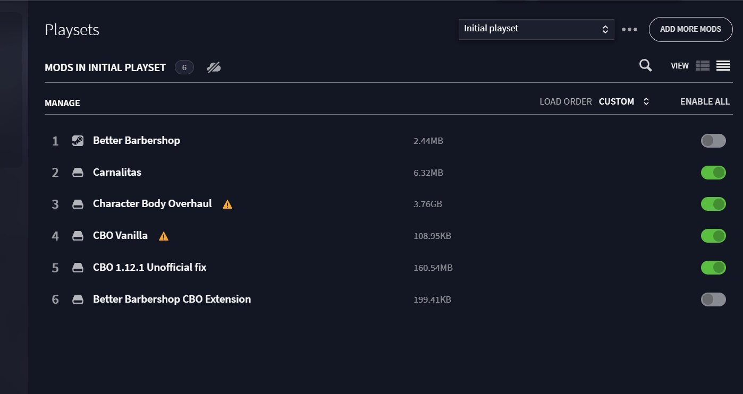Click load order number 1
The image size is (743, 394).
55,141
